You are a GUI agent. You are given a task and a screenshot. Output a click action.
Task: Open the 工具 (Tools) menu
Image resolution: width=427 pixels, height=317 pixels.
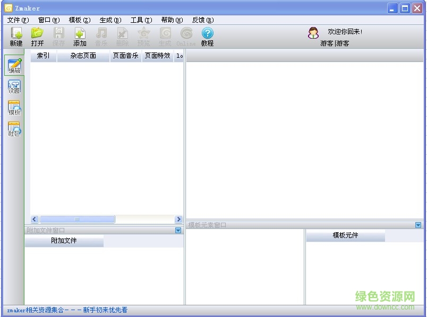tap(140, 20)
